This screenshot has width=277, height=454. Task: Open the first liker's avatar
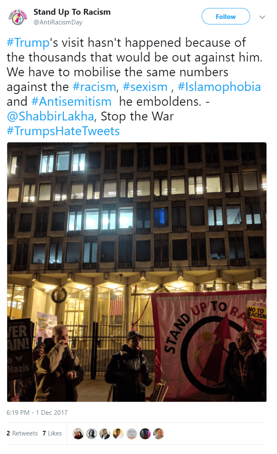(78, 433)
